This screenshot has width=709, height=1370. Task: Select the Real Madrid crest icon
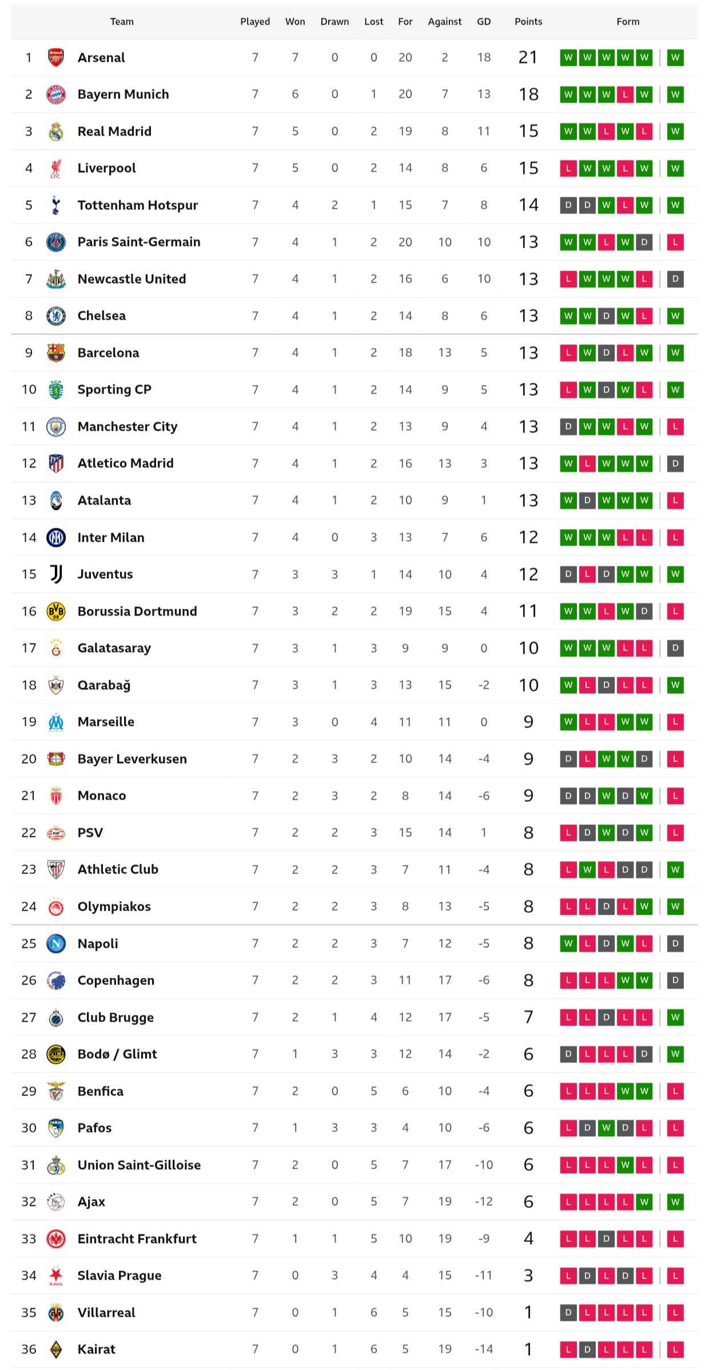[56, 131]
